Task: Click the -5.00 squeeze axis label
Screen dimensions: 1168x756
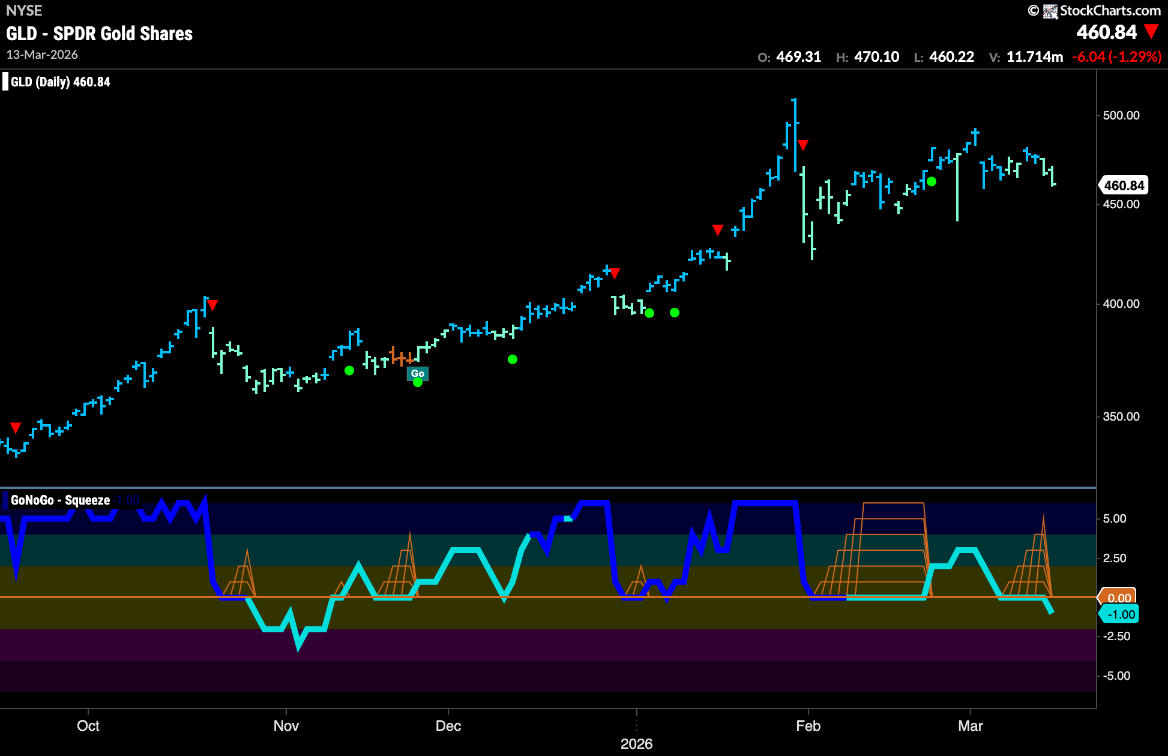Action: point(1116,676)
